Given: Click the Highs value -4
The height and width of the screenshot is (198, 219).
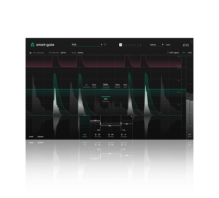Looking at the screenshot, I should (125, 135).
